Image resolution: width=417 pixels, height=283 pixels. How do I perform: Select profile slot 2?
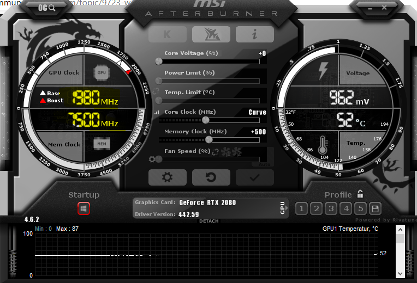pyautogui.click(x=316, y=208)
